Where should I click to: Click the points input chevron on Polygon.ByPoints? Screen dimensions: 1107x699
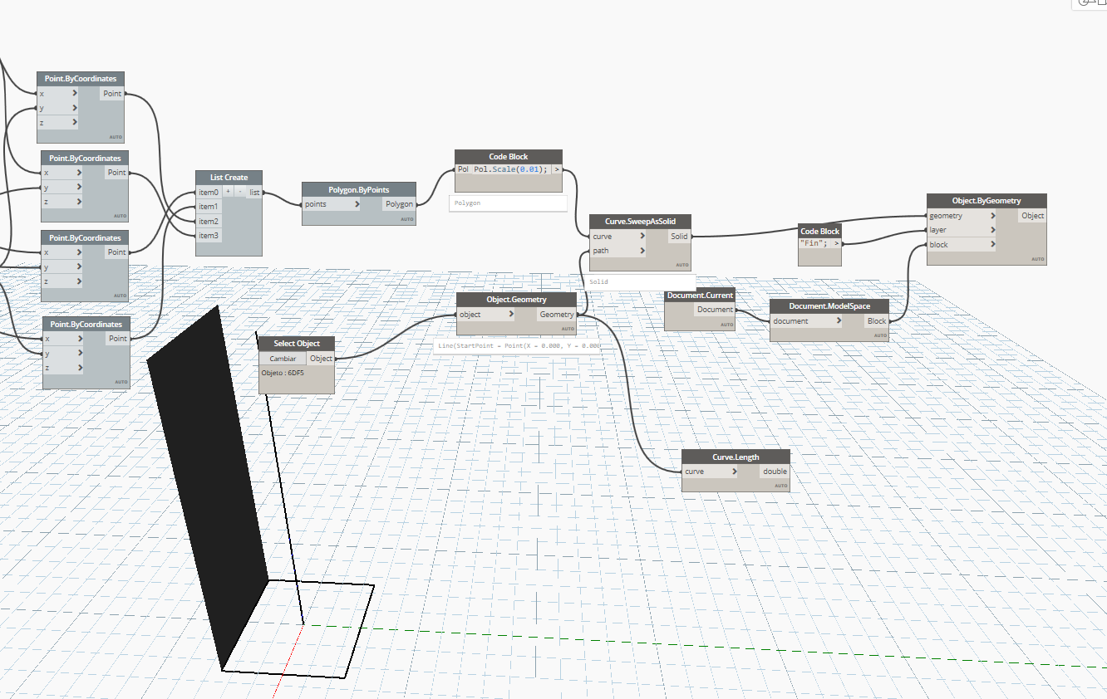coord(356,204)
